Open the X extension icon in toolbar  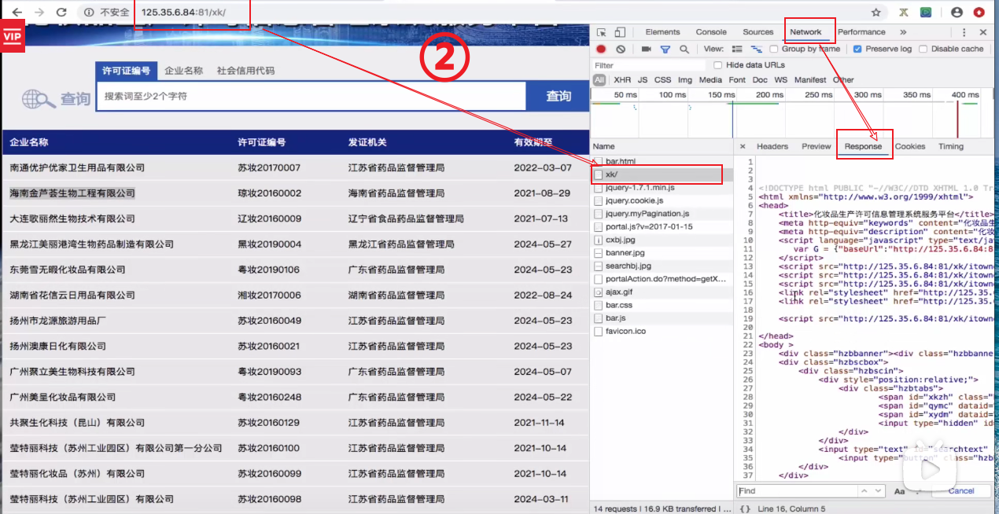coord(904,13)
